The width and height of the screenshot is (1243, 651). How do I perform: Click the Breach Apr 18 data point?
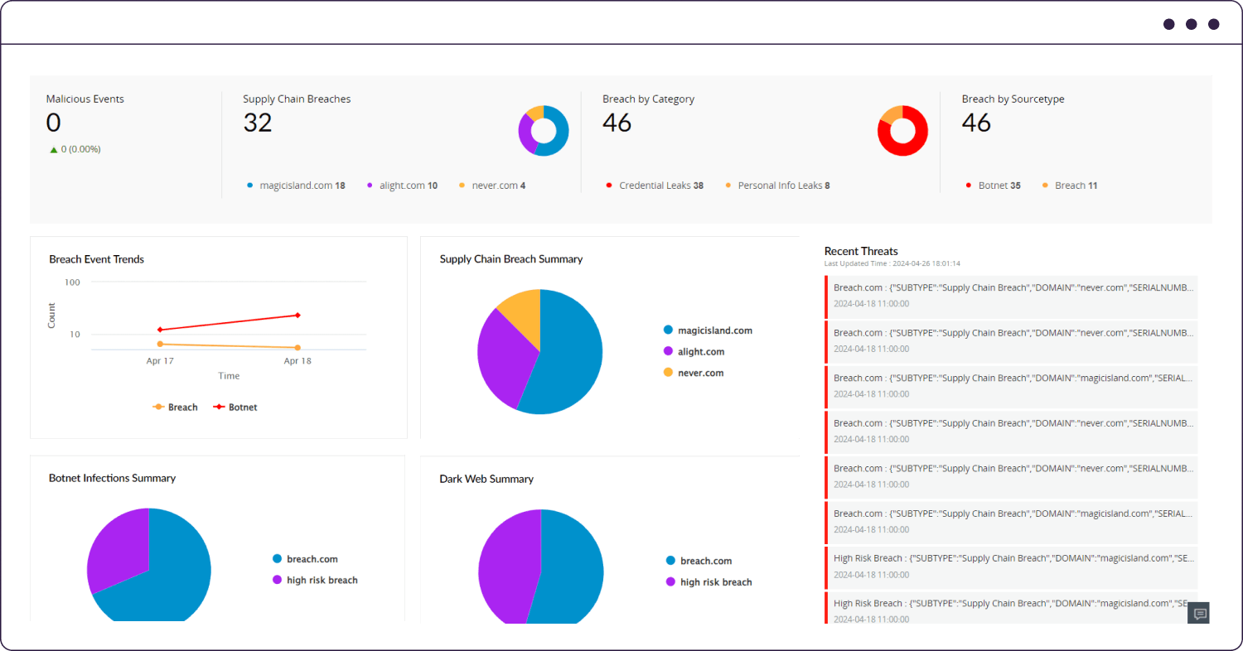tap(297, 348)
